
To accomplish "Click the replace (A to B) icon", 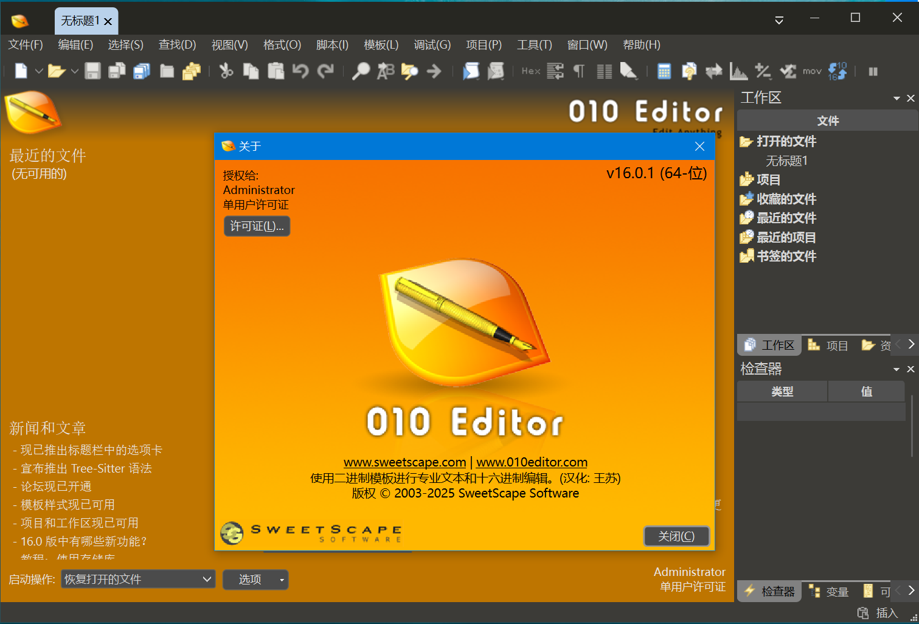I will tap(386, 71).
